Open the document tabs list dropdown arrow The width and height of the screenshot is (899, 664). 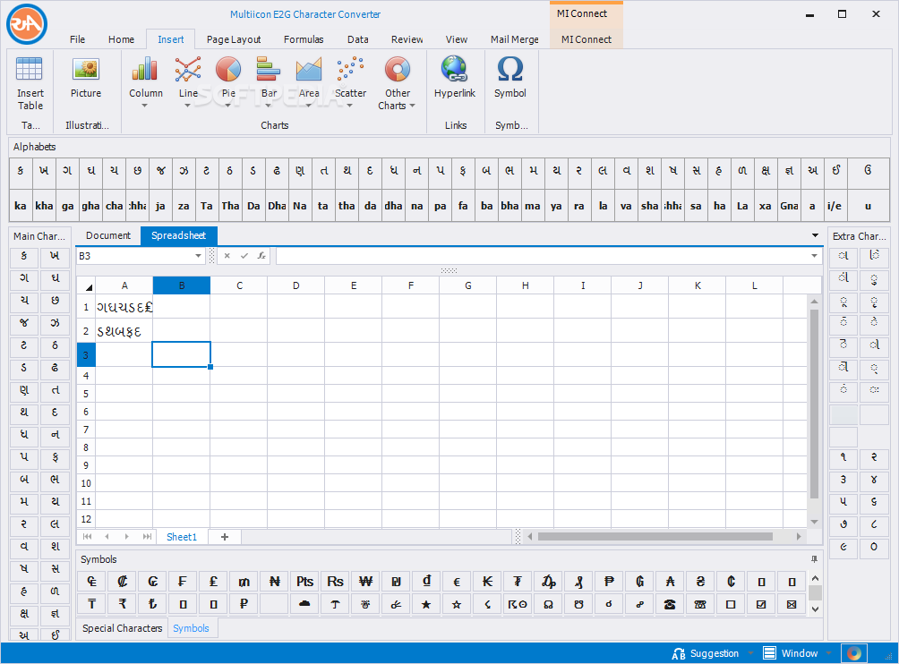pos(815,235)
